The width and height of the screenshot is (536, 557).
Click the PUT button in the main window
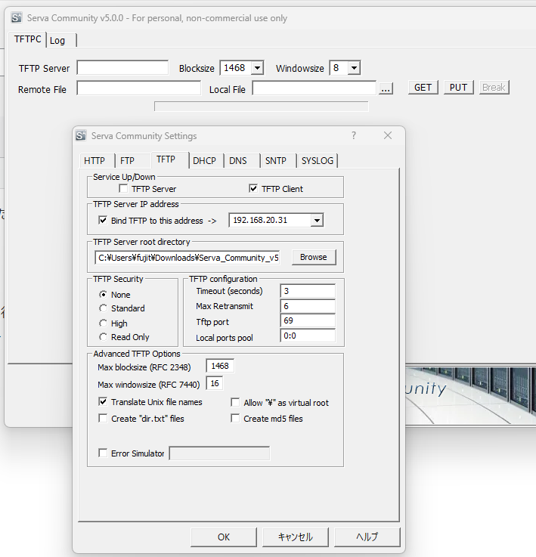[459, 88]
